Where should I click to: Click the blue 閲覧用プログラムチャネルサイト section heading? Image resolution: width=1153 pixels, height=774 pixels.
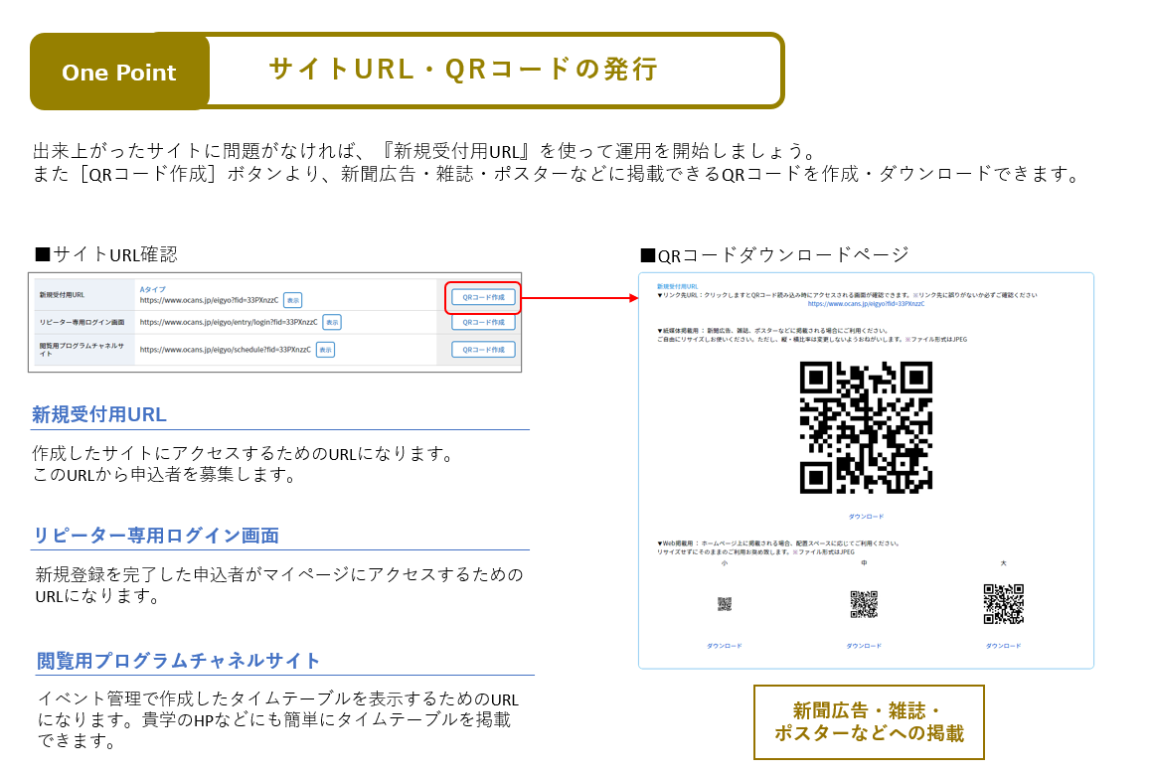[x=178, y=660]
